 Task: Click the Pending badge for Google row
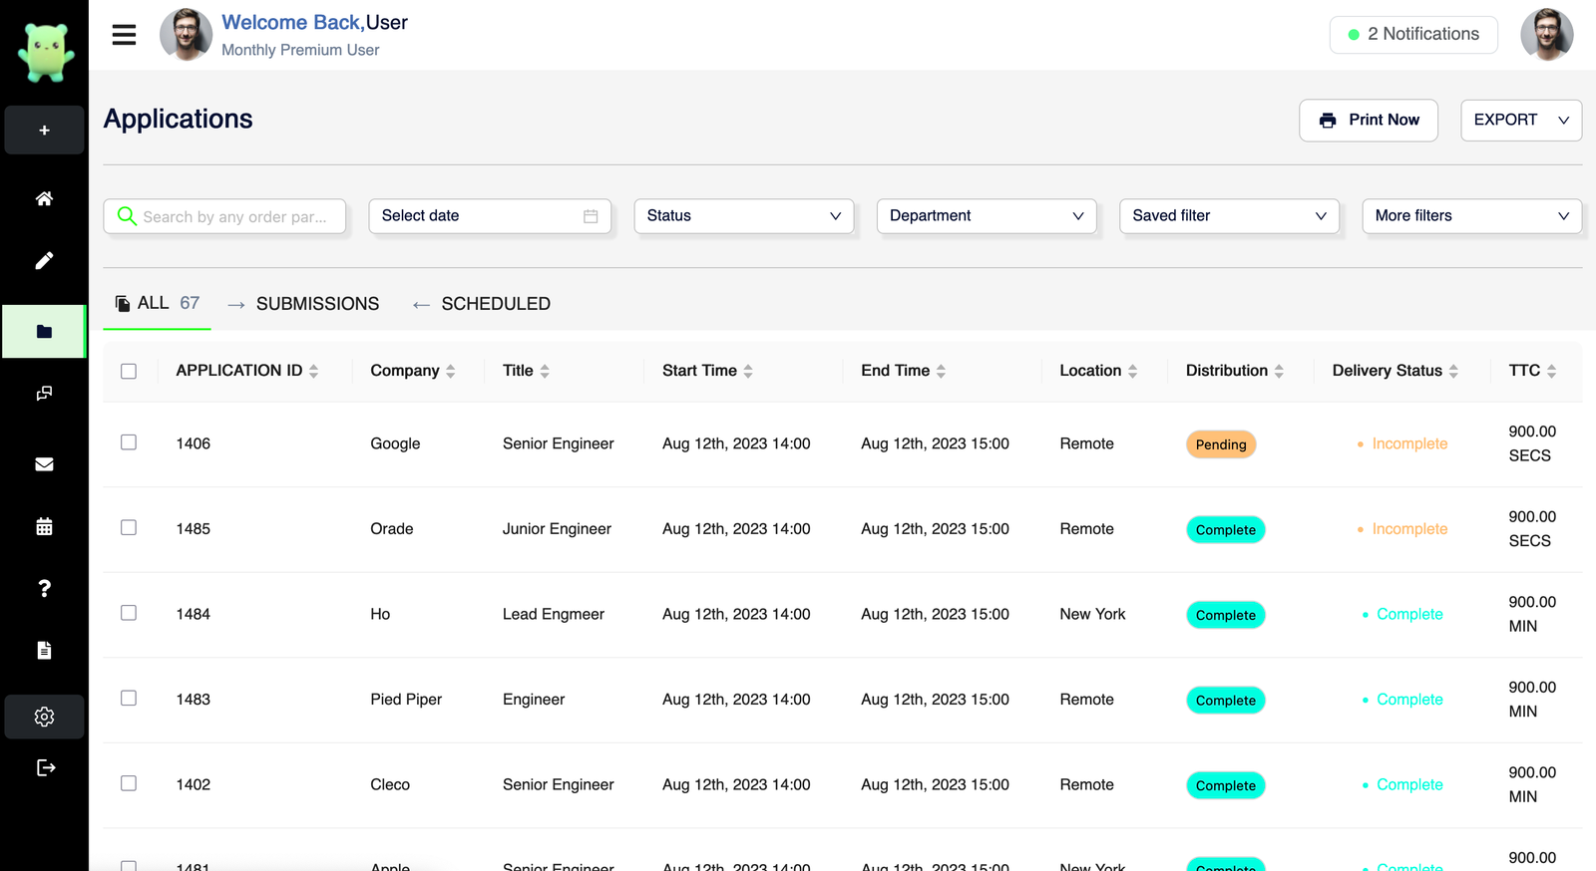point(1220,444)
